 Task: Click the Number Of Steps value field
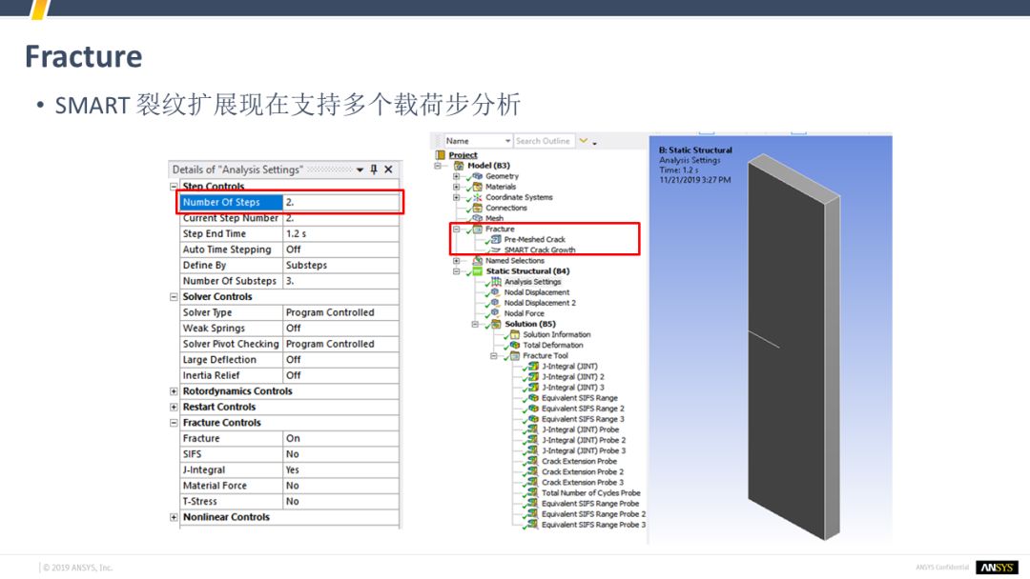(x=340, y=202)
